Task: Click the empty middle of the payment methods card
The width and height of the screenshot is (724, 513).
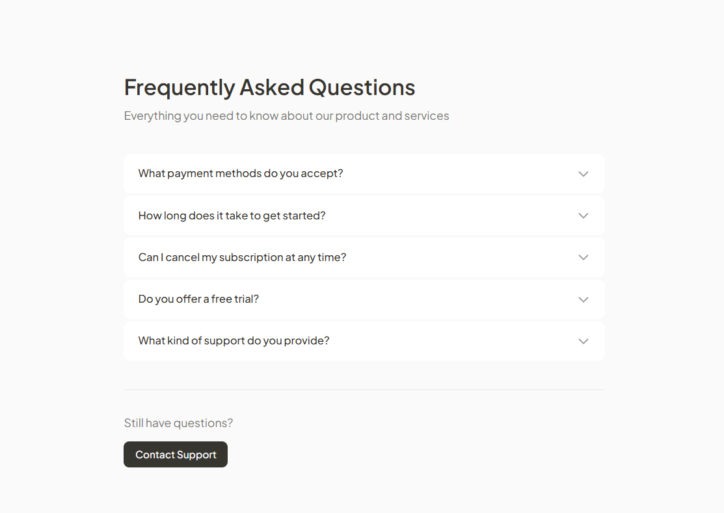Action: click(455, 174)
